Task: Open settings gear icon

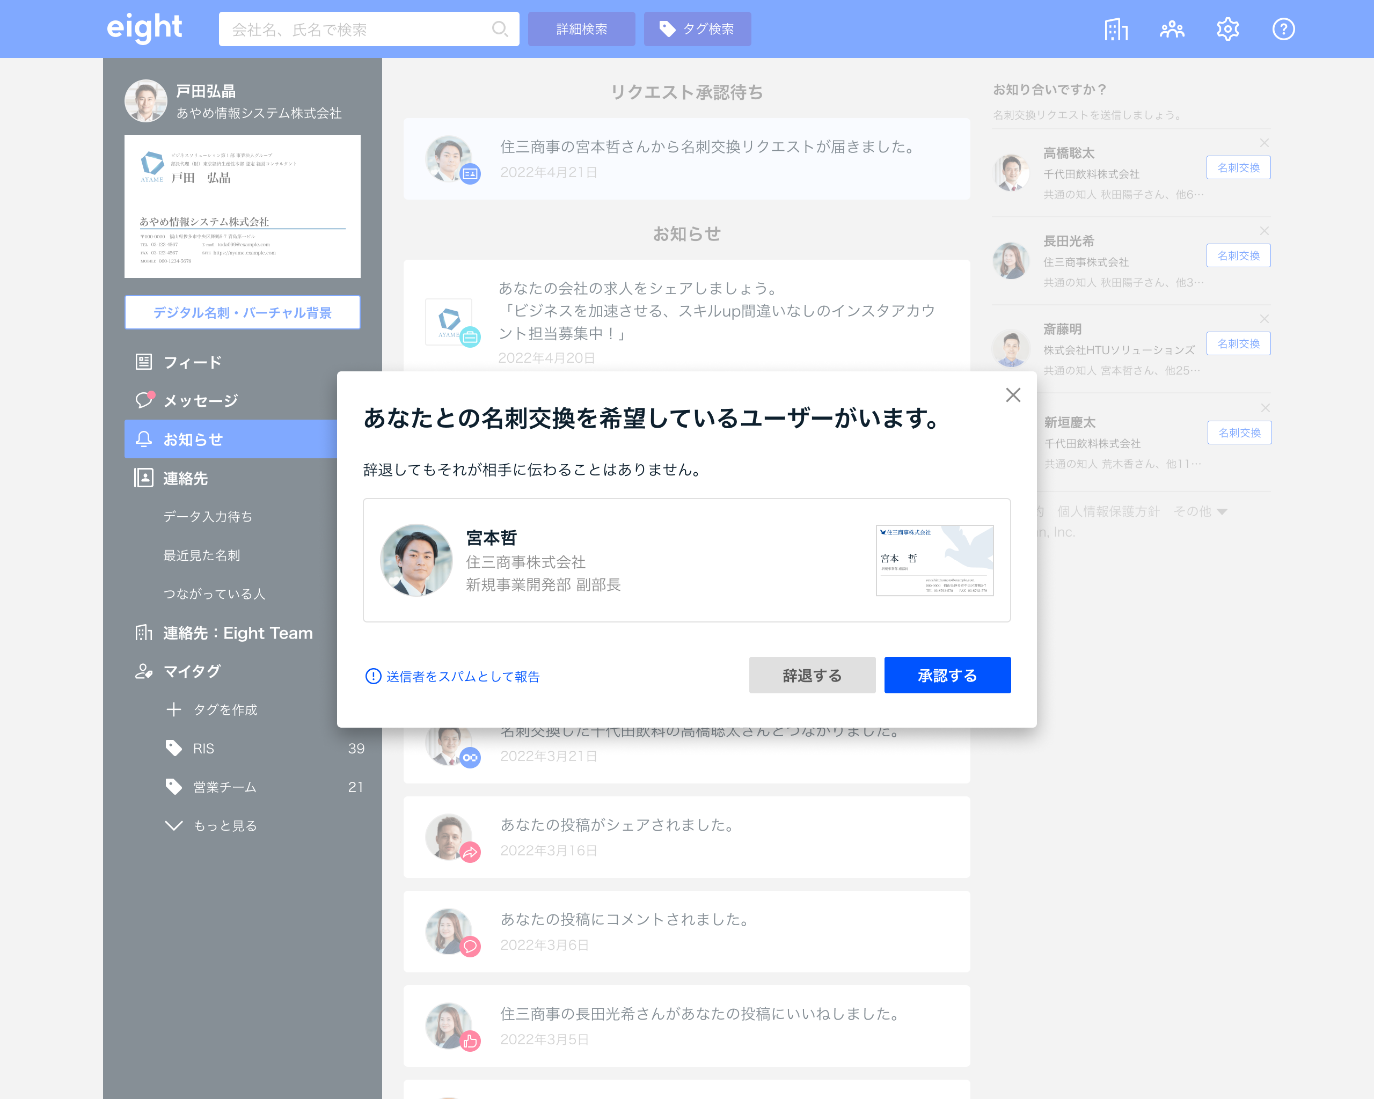Action: (1227, 30)
